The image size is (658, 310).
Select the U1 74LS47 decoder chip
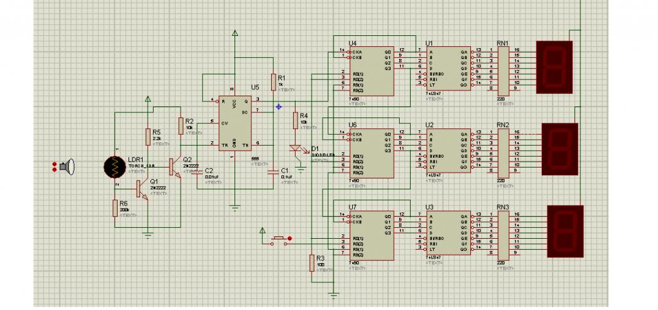(x=449, y=68)
